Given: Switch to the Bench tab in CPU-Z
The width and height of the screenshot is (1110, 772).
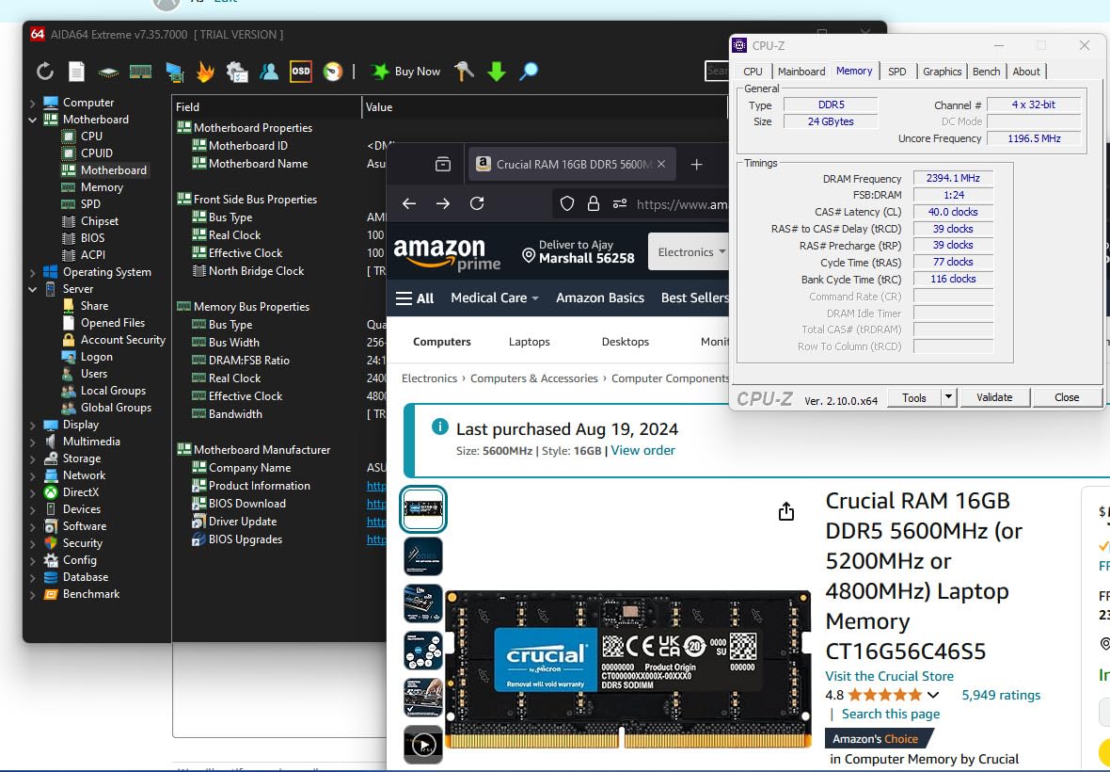Looking at the screenshot, I should (986, 72).
